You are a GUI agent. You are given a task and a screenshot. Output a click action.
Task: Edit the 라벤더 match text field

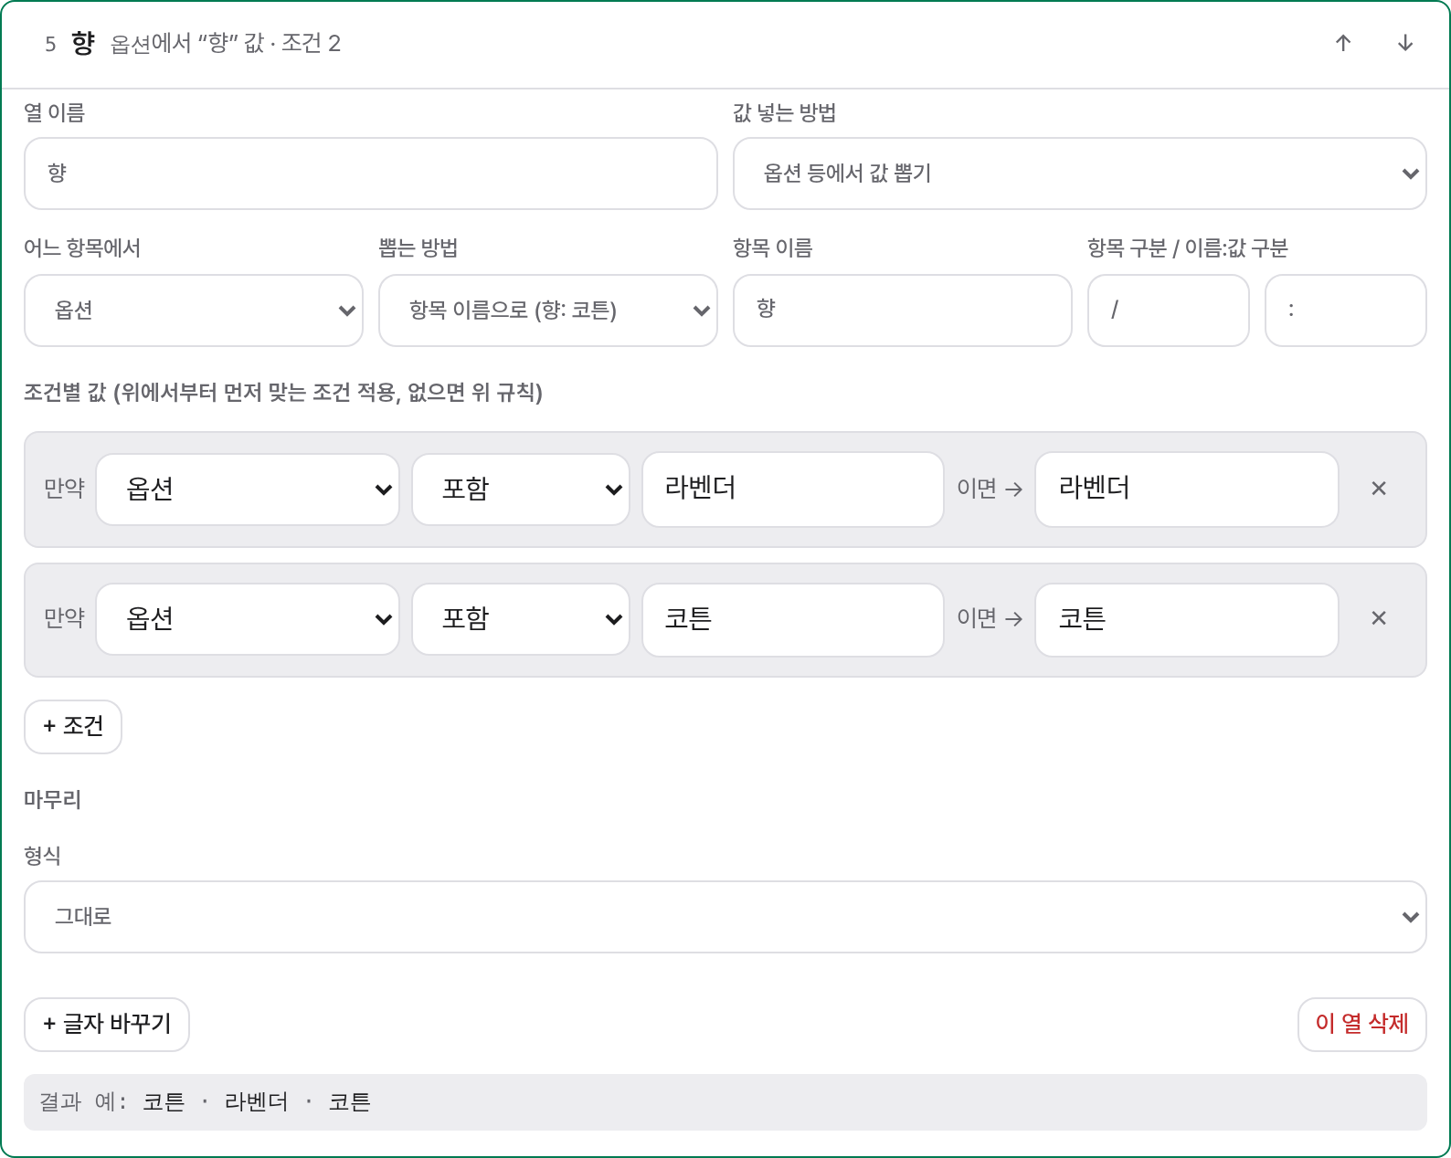coord(793,490)
